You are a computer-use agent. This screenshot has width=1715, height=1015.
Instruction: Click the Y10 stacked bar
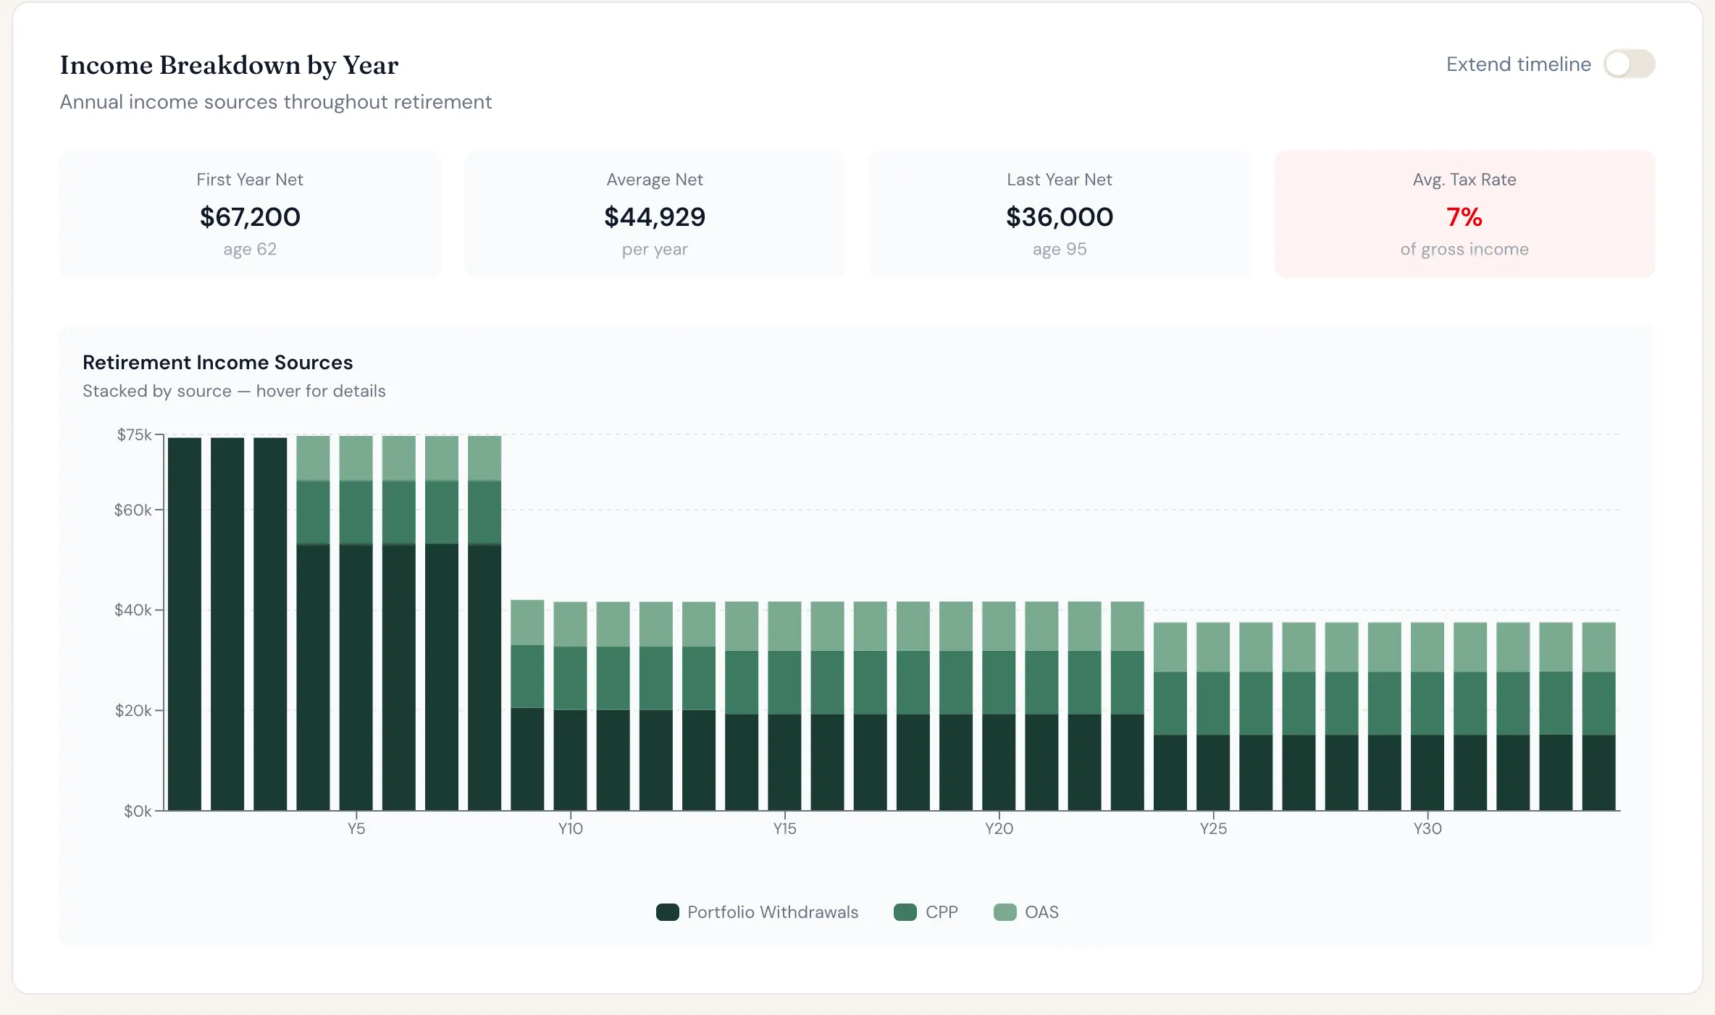click(x=571, y=706)
